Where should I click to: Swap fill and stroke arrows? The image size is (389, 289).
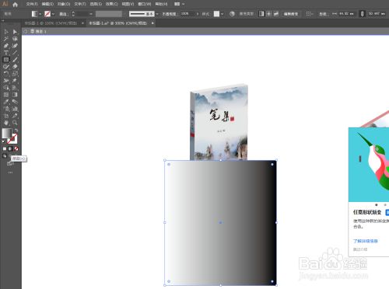16,130
